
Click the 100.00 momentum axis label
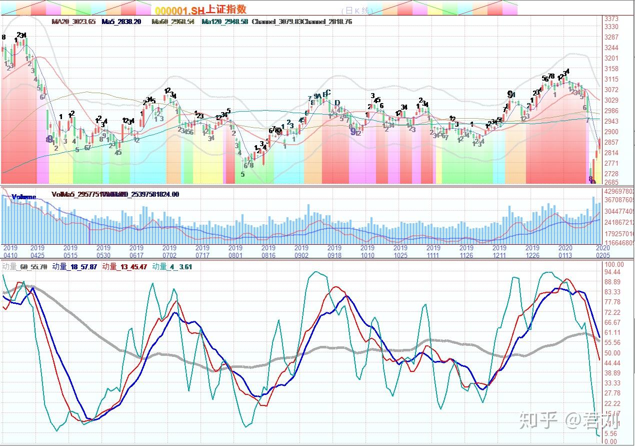tap(614, 264)
